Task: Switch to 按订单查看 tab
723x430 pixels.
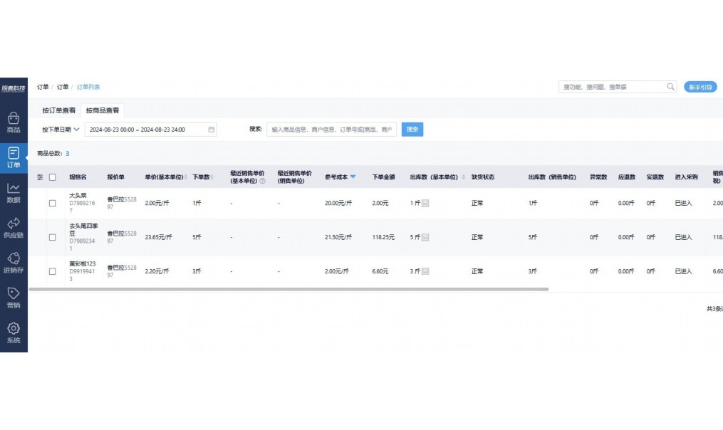Action: click(58, 110)
